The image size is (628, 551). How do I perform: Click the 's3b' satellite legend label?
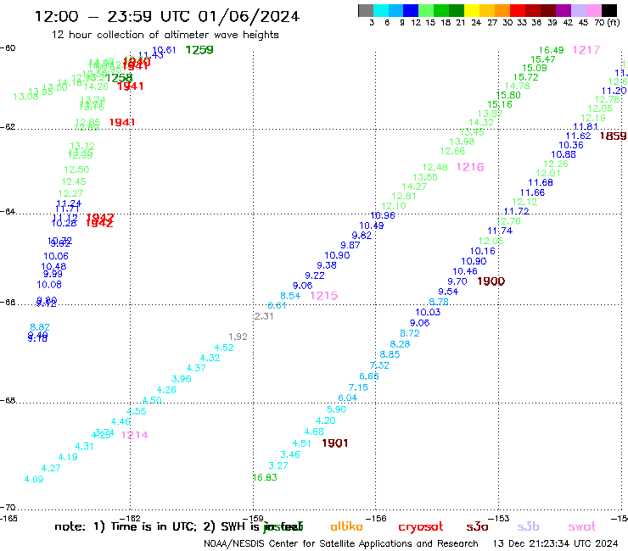click(528, 526)
